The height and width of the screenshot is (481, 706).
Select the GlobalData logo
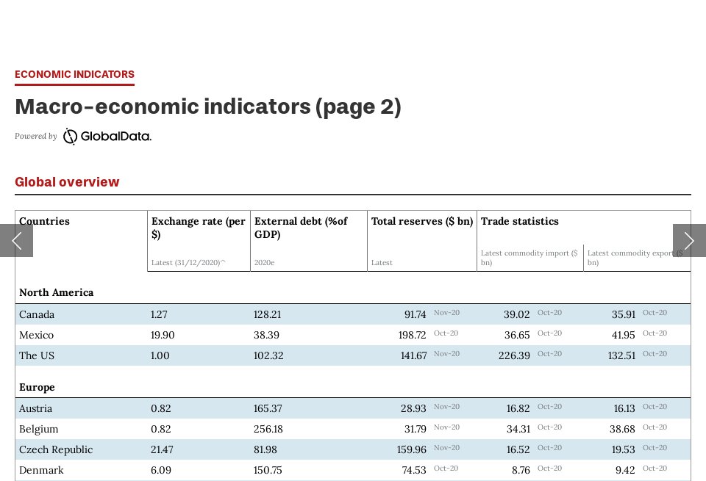click(107, 137)
